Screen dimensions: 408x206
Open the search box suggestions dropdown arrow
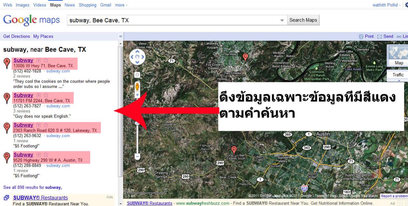pyautogui.click(x=282, y=20)
